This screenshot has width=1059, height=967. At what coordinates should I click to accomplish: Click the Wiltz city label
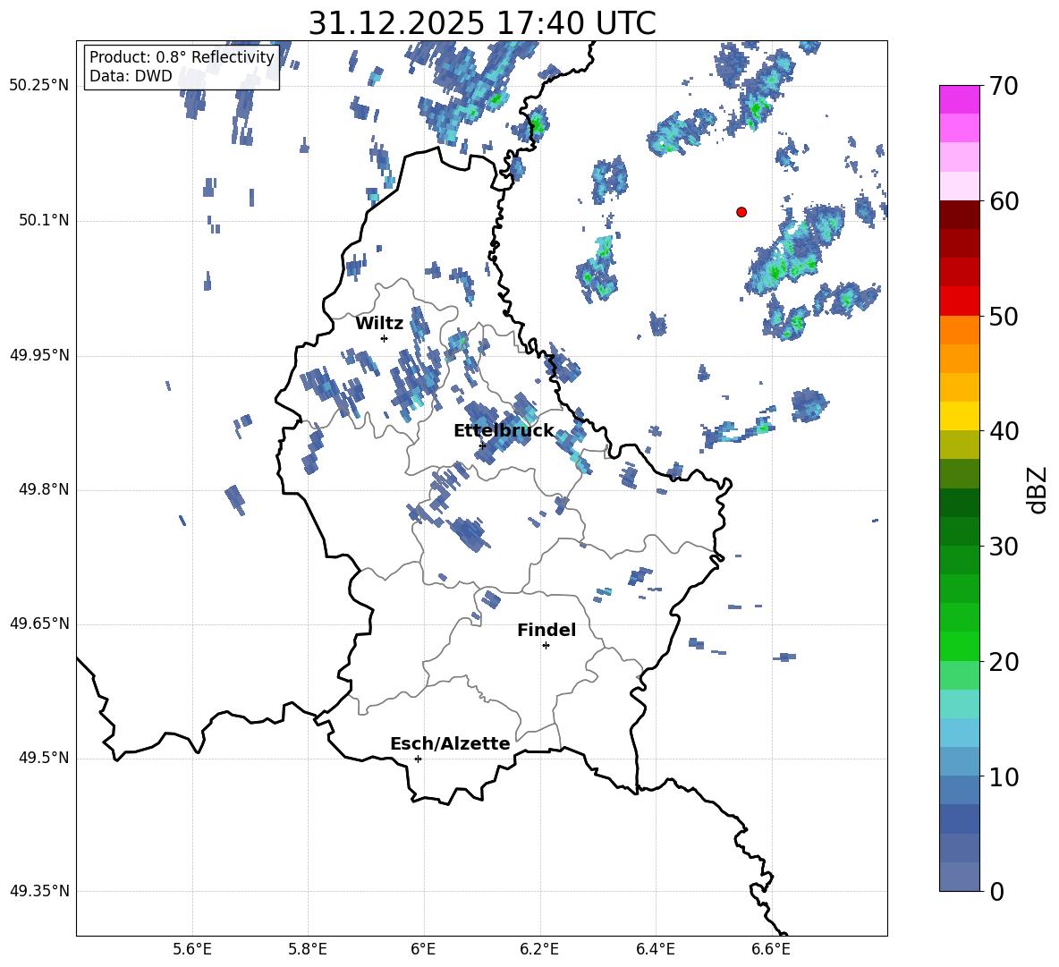(379, 324)
